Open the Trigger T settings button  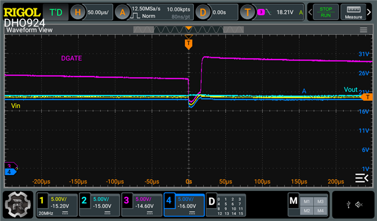point(247,12)
